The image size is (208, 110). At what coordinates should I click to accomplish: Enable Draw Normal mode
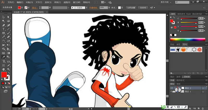point(3,87)
